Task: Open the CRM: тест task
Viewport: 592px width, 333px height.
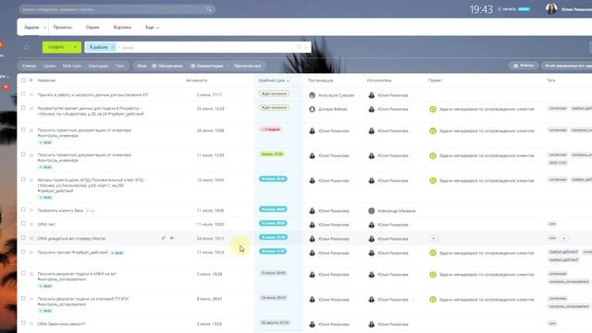Action: (46, 224)
